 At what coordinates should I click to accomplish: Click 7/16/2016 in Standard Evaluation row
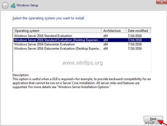coord(135,36)
